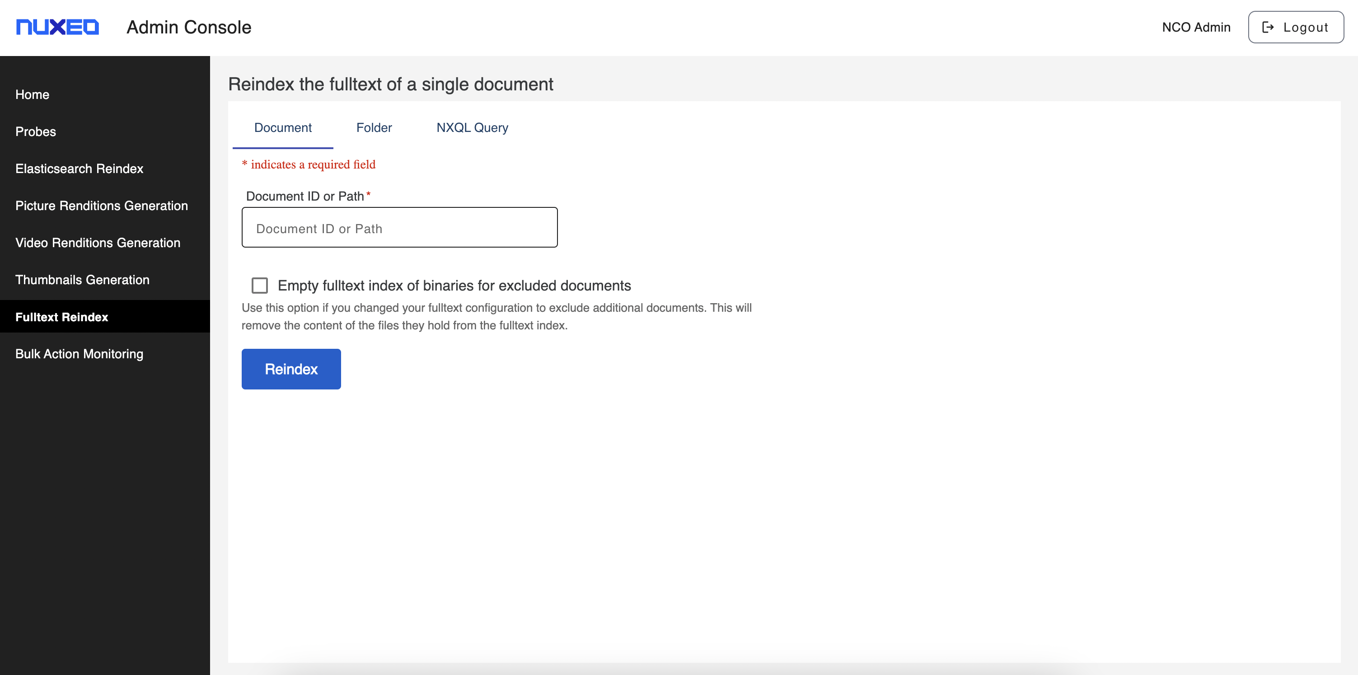1358x675 pixels.
Task: Select Thumbnails Generation in sidebar
Action: click(x=82, y=280)
